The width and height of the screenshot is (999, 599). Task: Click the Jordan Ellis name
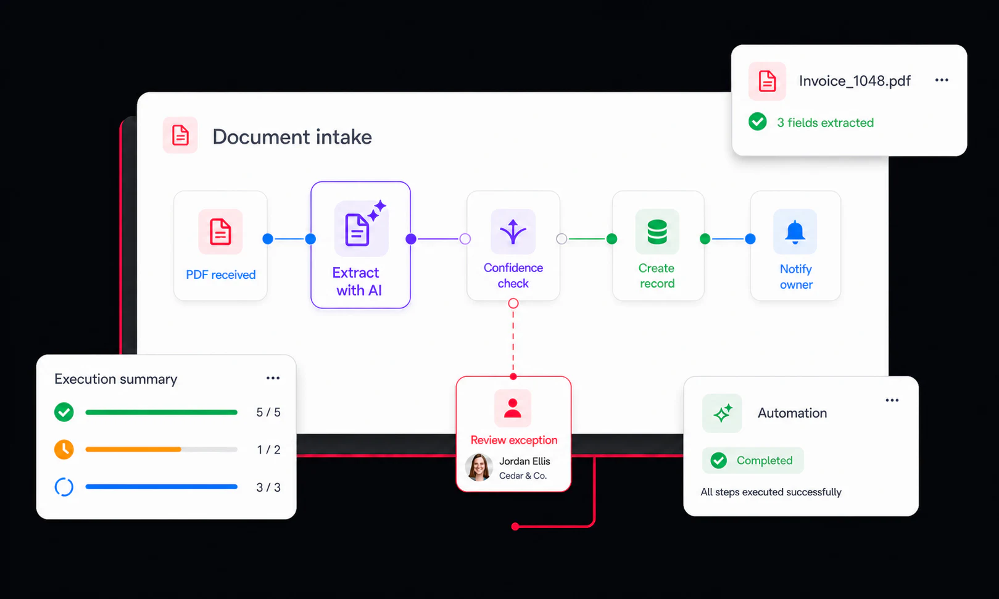(524, 461)
